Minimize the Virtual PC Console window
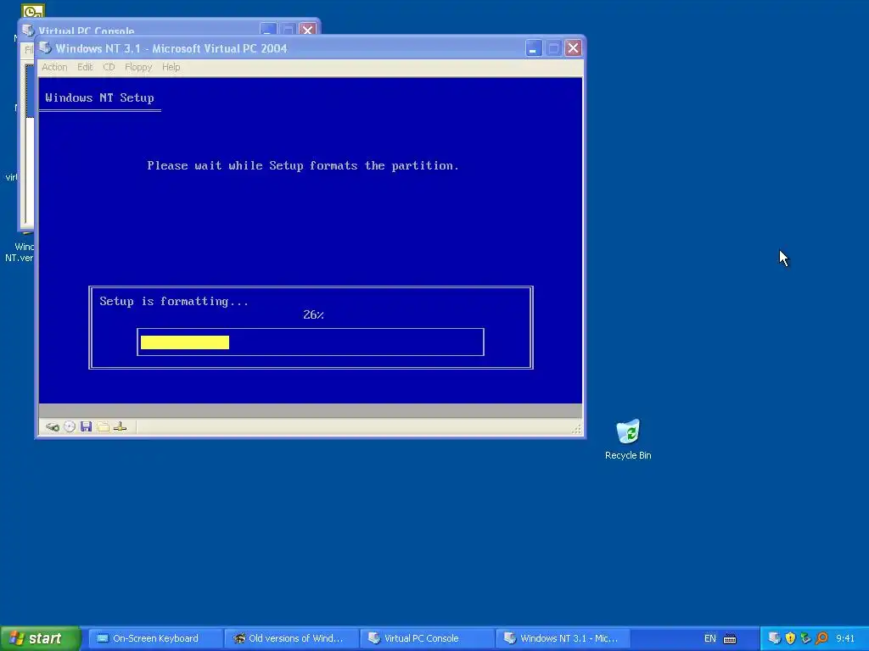This screenshot has height=651, width=869. [x=268, y=30]
